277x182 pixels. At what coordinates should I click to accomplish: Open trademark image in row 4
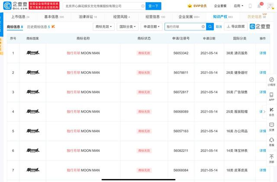click(33, 111)
